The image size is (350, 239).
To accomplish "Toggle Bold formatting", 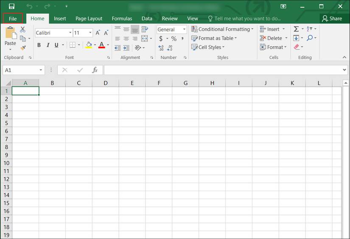I will (x=39, y=45).
